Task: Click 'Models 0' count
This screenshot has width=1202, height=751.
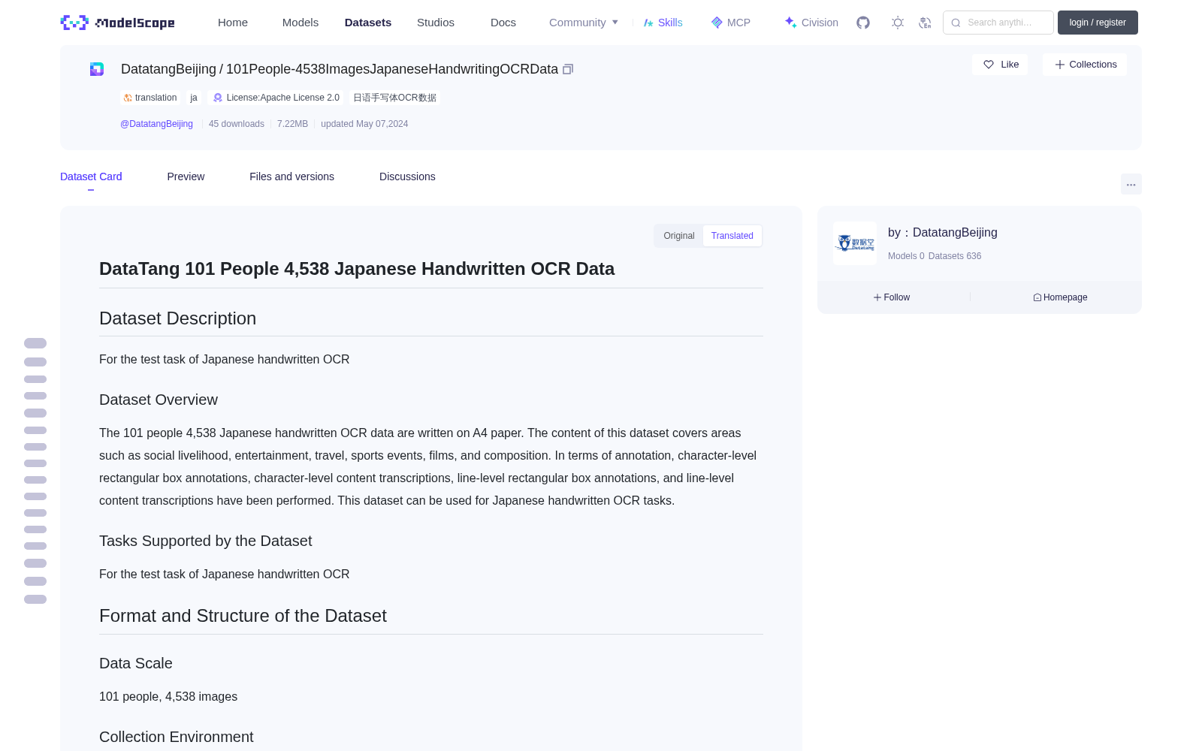Action: (x=906, y=256)
